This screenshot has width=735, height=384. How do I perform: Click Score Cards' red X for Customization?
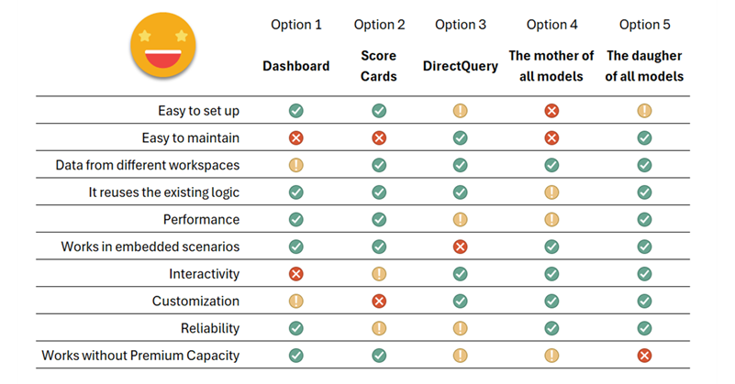pos(379,301)
